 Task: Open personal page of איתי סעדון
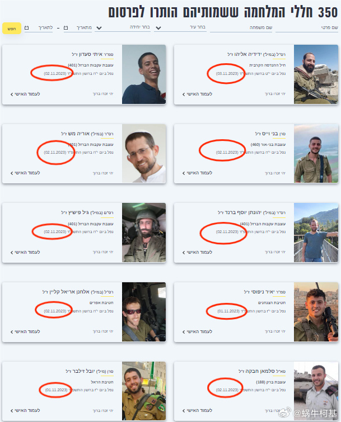coord(25,94)
